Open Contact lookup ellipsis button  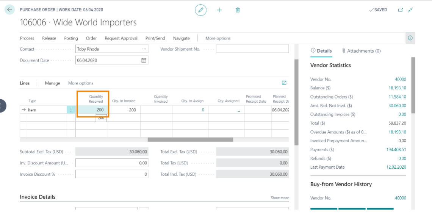point(144,49)
